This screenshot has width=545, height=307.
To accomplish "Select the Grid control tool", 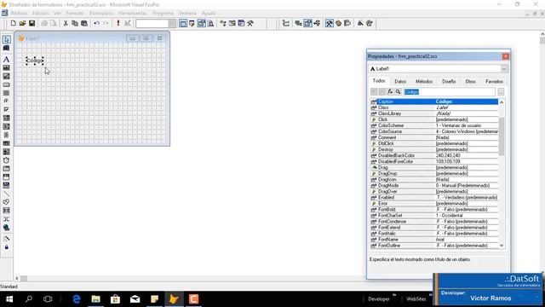I will (x=6, y=143).
